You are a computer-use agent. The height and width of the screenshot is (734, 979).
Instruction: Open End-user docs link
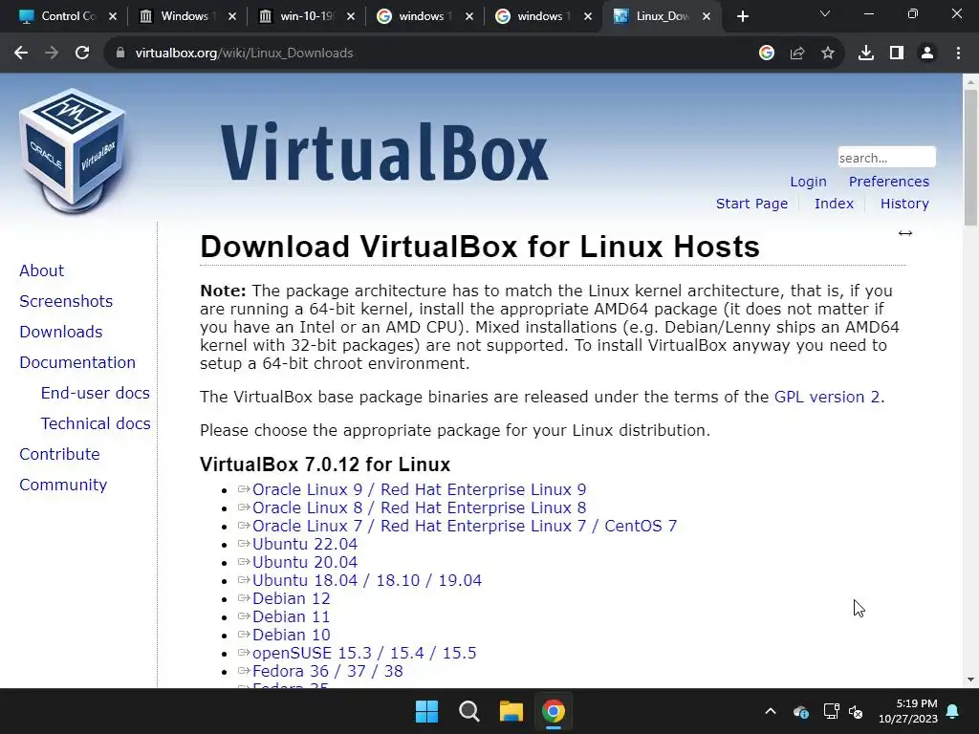[x=96, y=393]
